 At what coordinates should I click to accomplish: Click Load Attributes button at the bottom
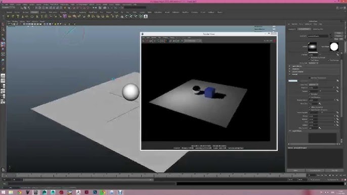315,170
